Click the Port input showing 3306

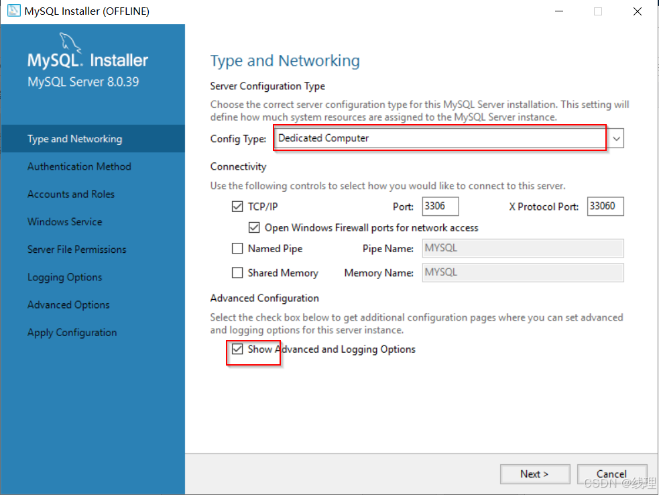tap(440, 207)
